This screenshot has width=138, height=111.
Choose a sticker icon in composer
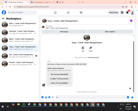[49, 97]
